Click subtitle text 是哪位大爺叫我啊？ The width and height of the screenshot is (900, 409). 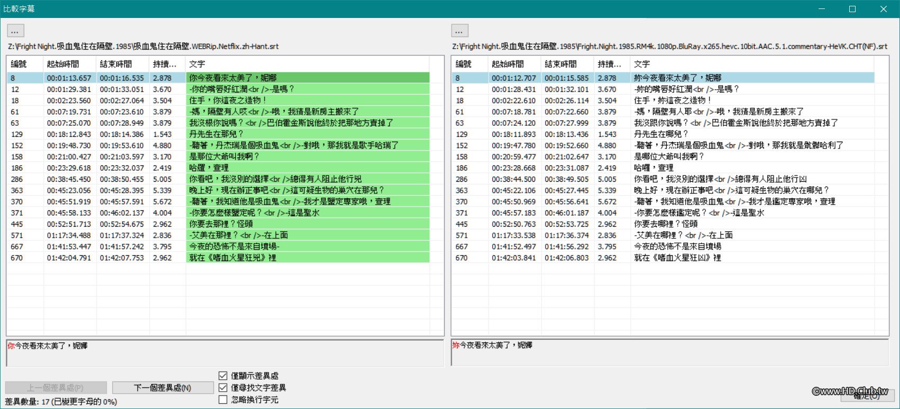click(x=669, y=157)
